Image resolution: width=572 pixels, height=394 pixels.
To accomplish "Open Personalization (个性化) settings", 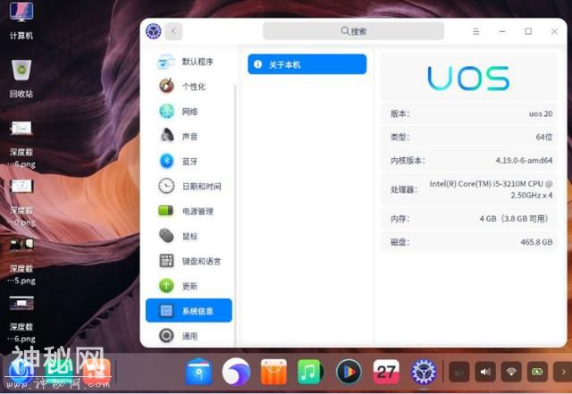I will tap(189, 87).
